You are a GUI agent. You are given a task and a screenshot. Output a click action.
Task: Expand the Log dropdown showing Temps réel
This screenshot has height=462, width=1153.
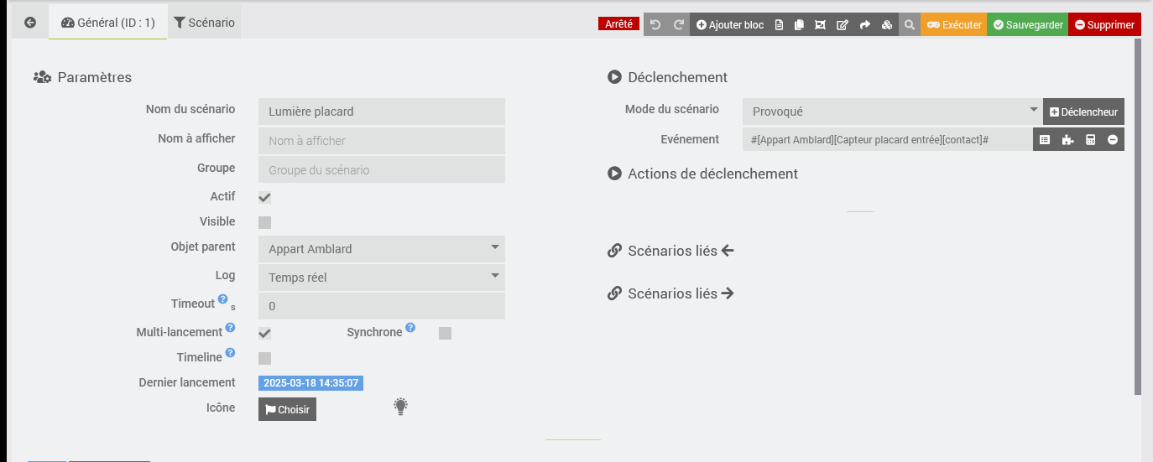(382, 278)
